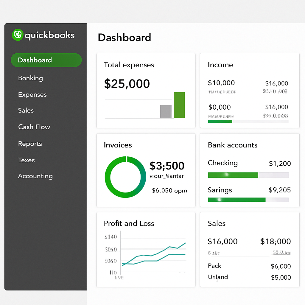Click the Invoices card title
Screen dimensions: 305x305
pyautogui.click(x=118, y=145)
